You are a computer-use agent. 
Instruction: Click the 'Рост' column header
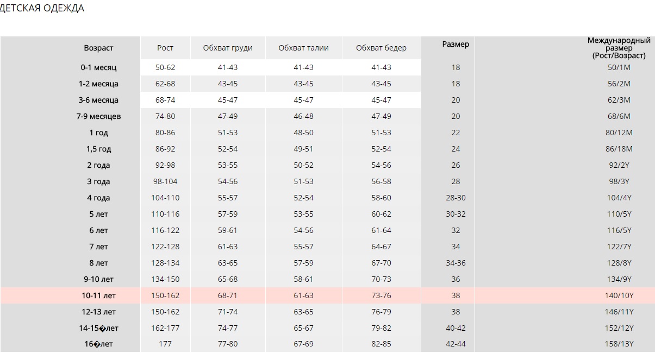click(165, 48)
